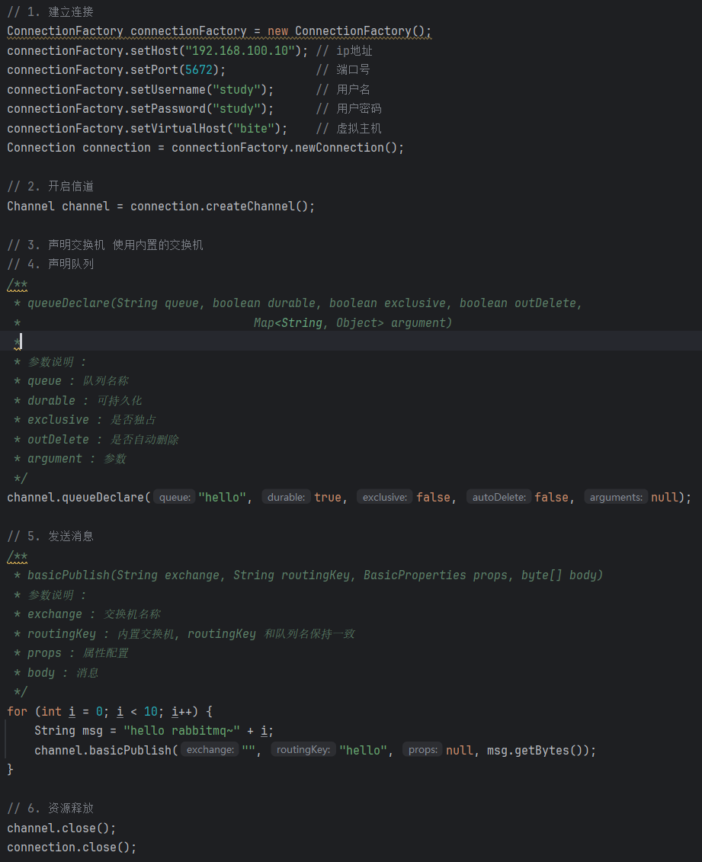The image size is (702, 862).
Task: Click the doc line "exchange : 交换机名称"
Action: click(x=94, y=614)
